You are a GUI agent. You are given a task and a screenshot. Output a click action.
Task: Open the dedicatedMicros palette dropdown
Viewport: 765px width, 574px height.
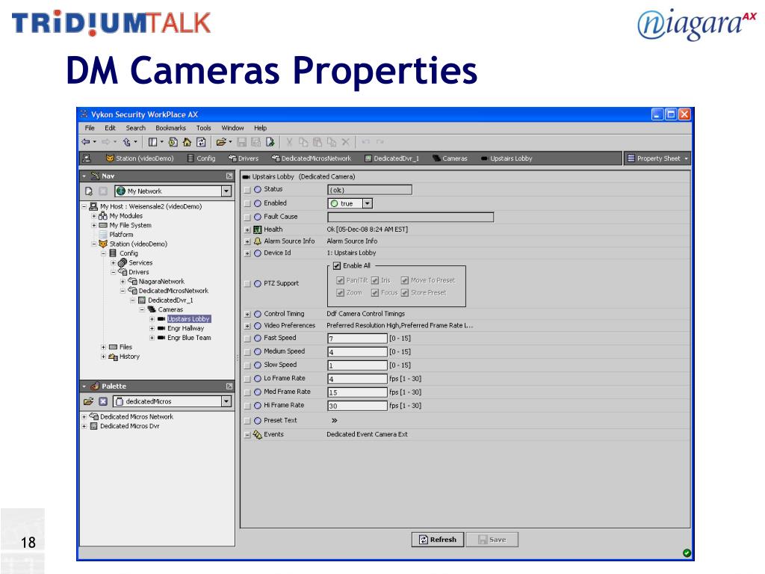pos(226,401)
